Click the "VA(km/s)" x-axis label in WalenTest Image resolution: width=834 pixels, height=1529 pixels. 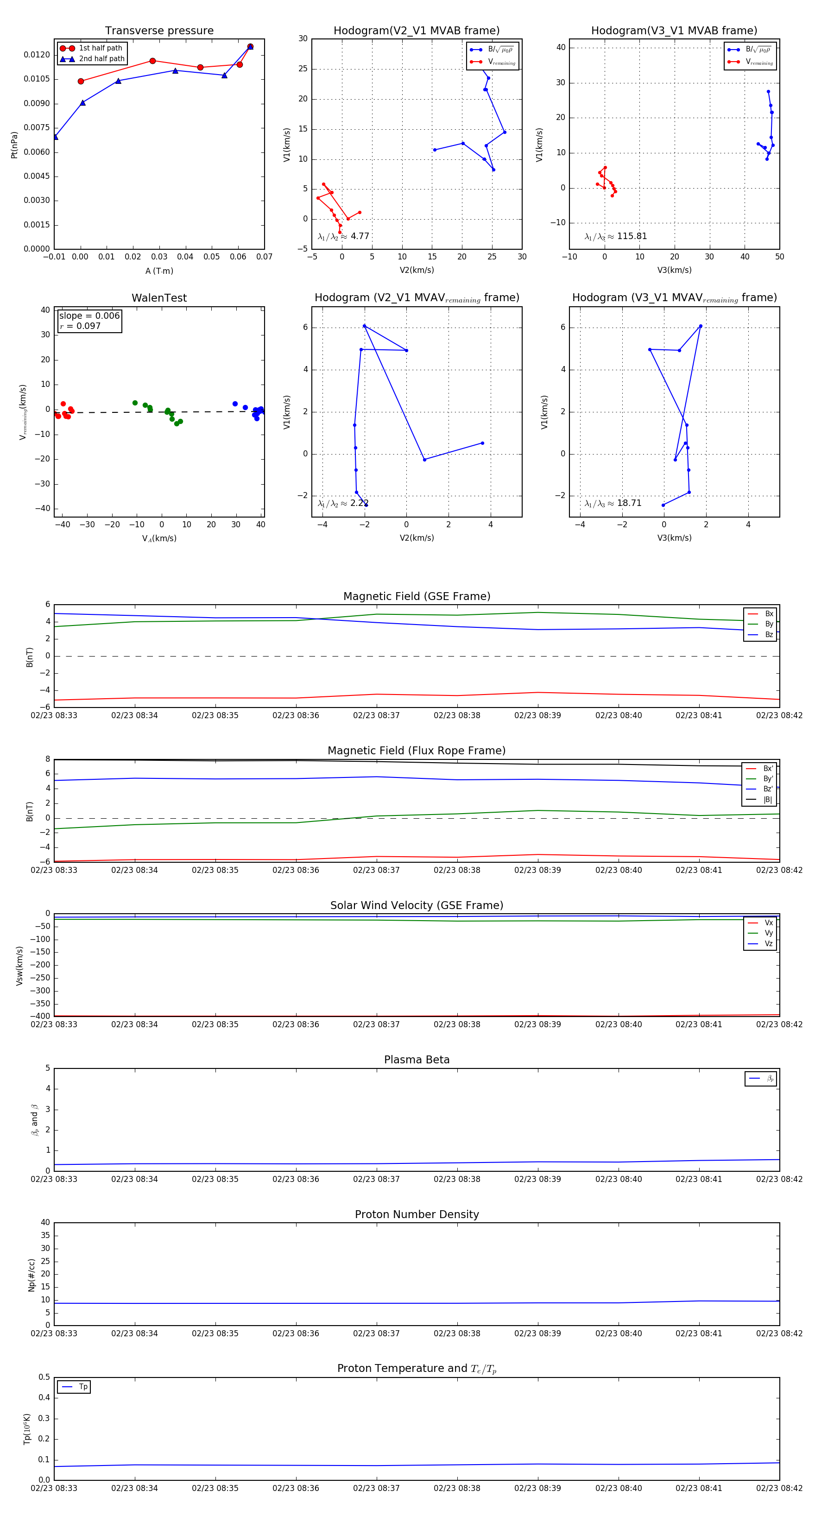pos(159,538)
